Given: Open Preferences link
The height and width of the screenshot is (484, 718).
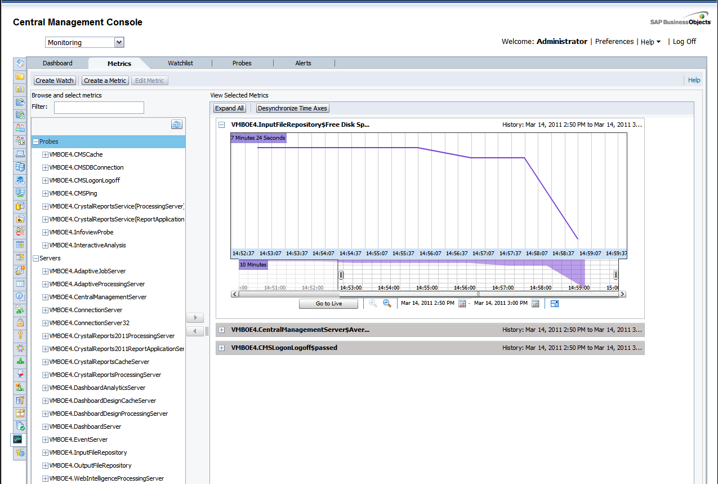Looking at the screenshot, I should pos(614,42).
